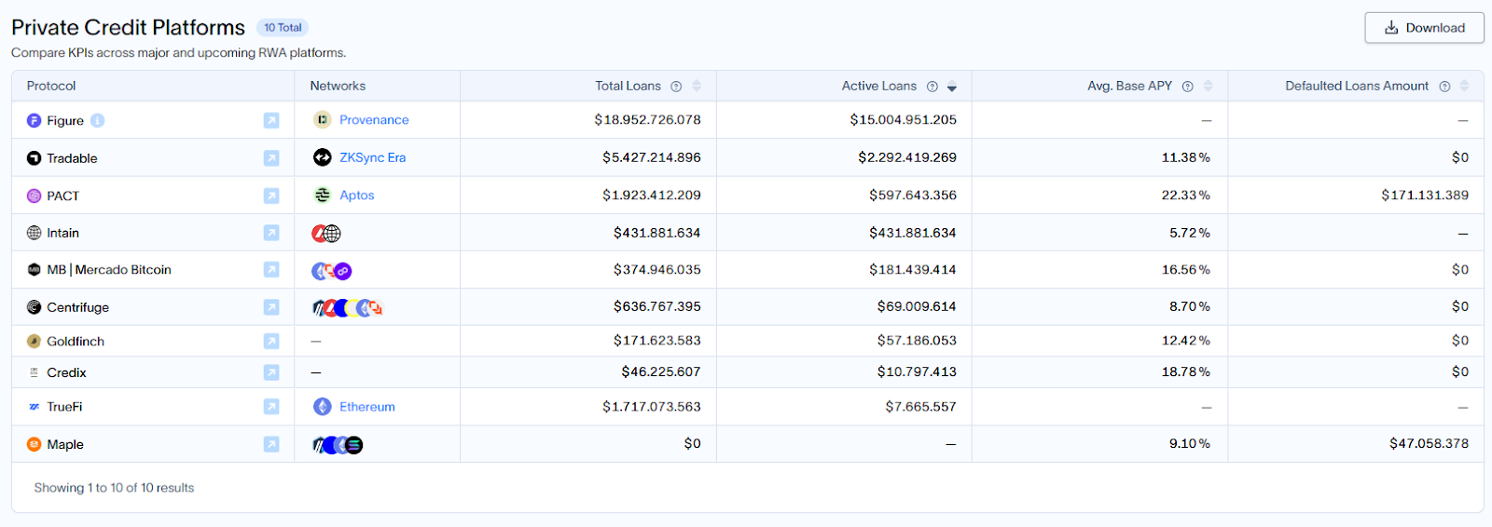The width and height of the screenshot is (1492, 527).
Task: Select the TrueFi protocol name
Action: tap(64, 407)
